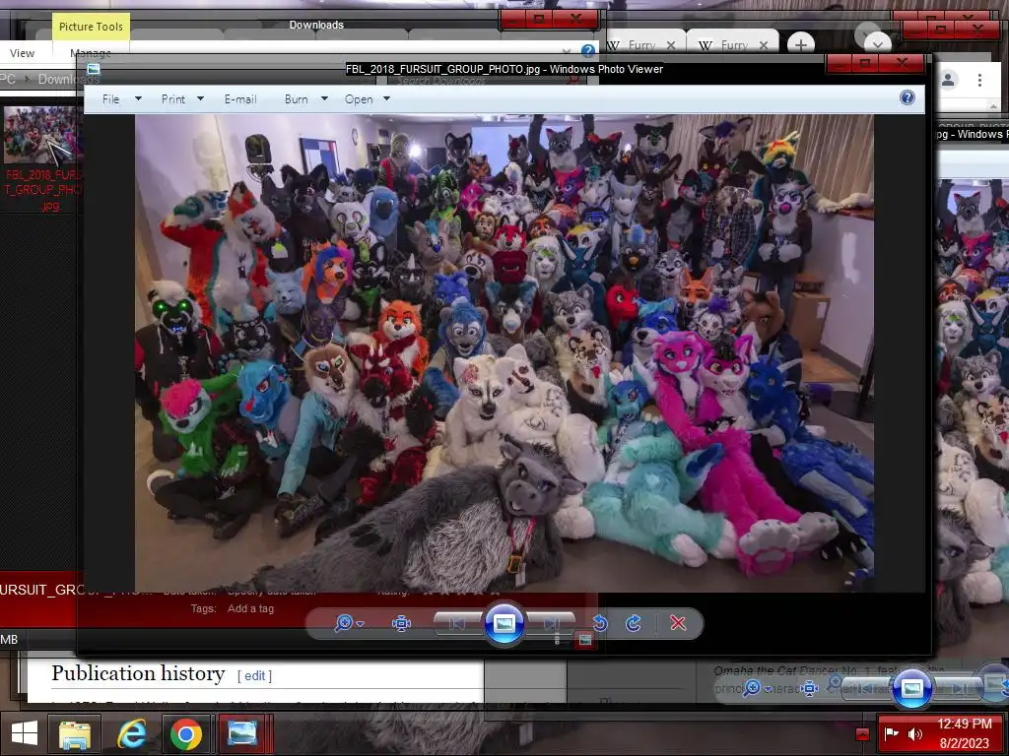This screenshot has width=1009, height=756.
Task: Click the displayed fursuit group photo
Action: click(504, 352)
